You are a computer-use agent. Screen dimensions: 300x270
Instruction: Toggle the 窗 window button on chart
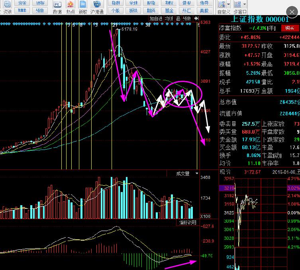coord(178,18)
